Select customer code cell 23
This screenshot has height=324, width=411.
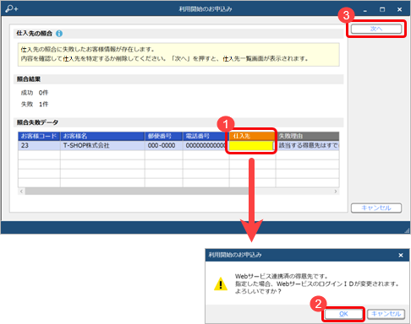(39, 145)
